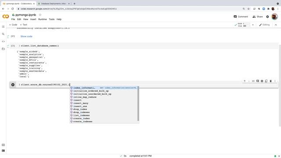The image size is (281, 158).
Task: Open the Runtime menu
Action: [43, 19]
